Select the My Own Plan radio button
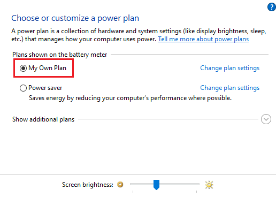The image size is (276, 197). point(23,68)
